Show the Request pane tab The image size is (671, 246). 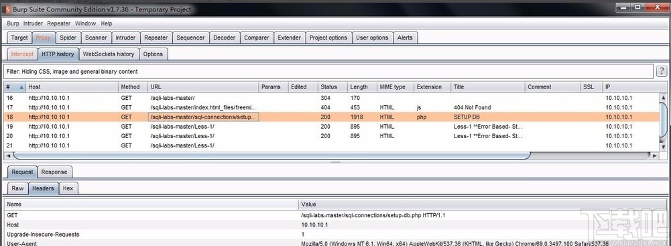pyautogui.click(x=22, y=172)
